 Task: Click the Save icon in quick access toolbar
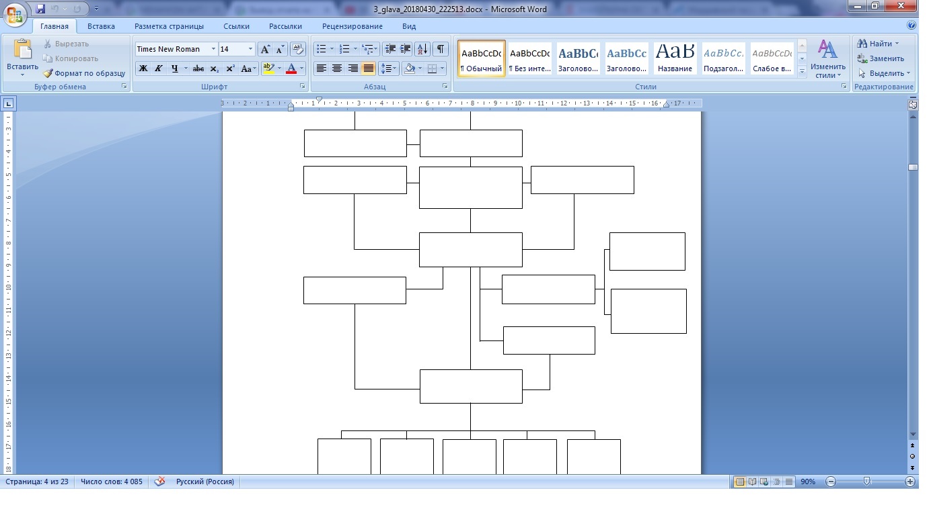(x=40, y=9)
